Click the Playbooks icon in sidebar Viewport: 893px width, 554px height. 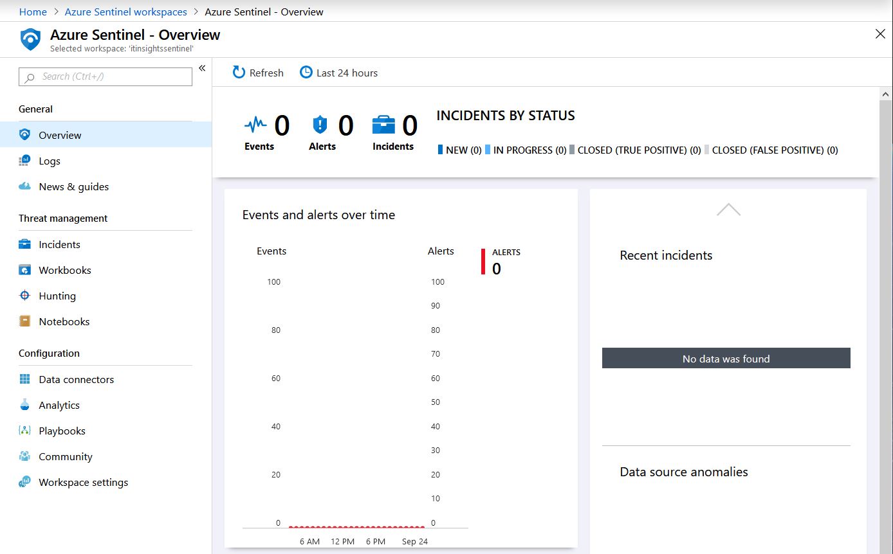coord(25,431)
